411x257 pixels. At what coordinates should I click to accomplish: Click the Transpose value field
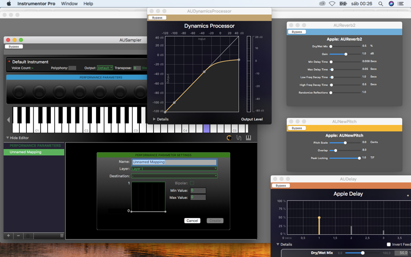[x=137, y=68]
